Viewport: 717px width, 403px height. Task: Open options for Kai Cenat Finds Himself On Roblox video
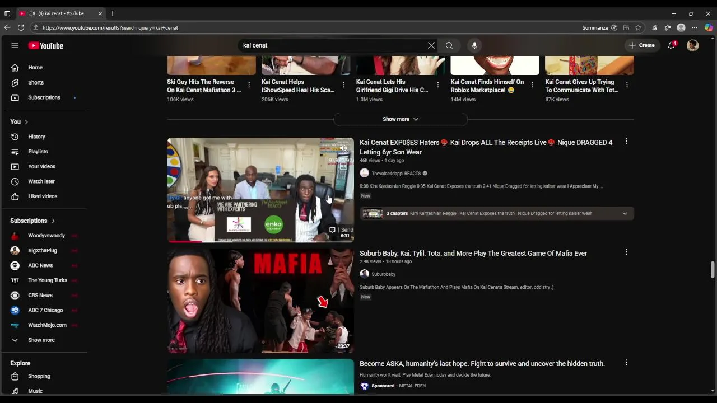coord(532,85)
